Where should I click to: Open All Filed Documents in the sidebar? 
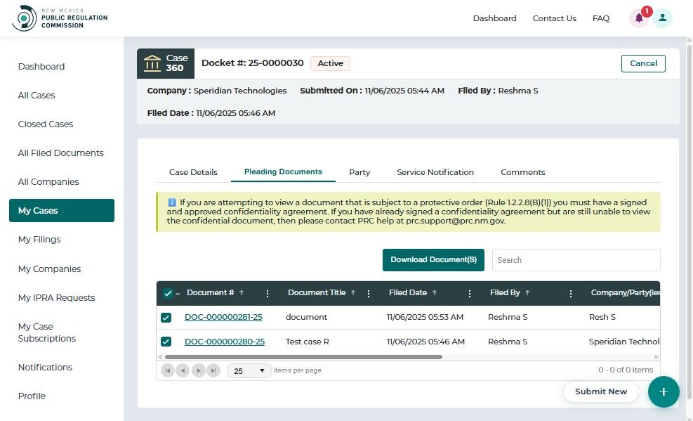(x=61, y=153)
